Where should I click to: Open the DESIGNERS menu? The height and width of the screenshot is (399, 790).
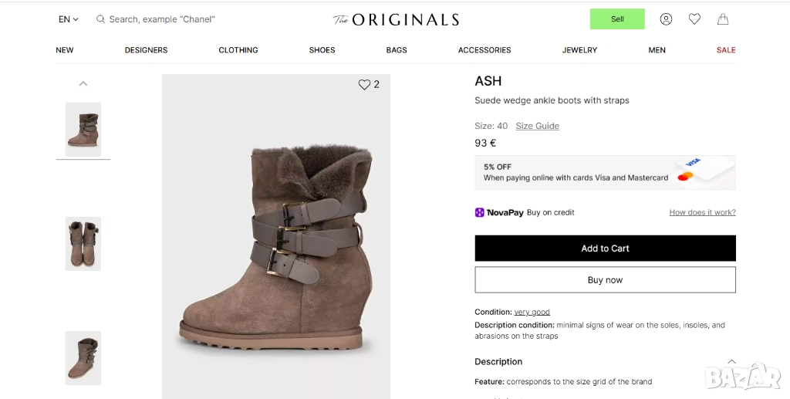click(x=146, y=50)
